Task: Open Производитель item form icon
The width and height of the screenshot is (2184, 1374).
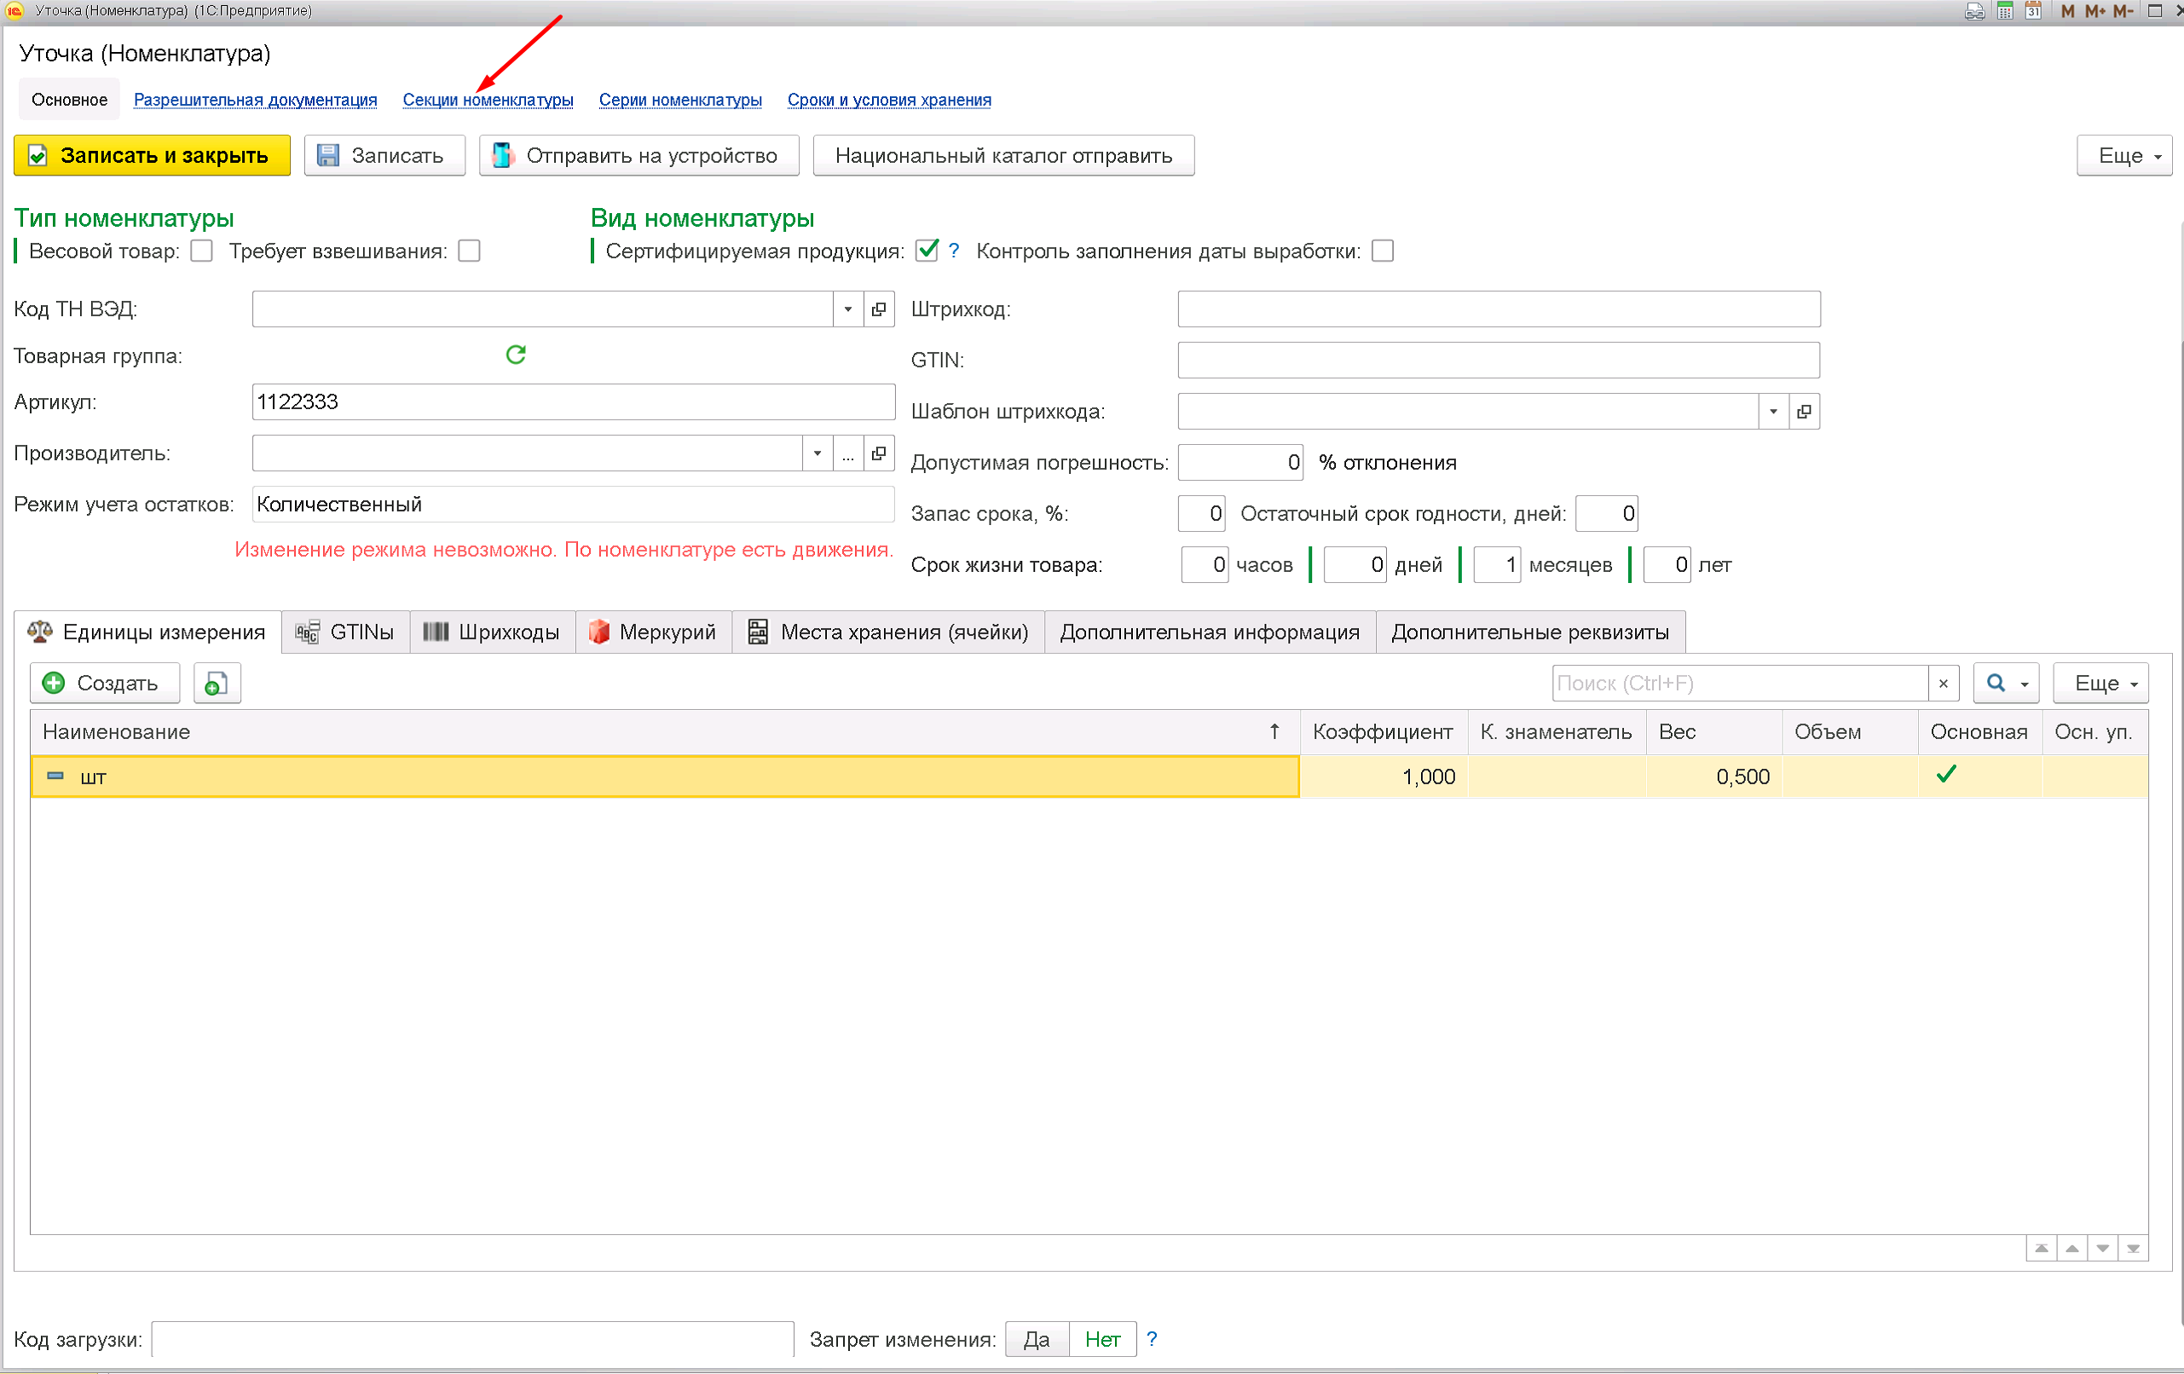Action: [879, 453]
